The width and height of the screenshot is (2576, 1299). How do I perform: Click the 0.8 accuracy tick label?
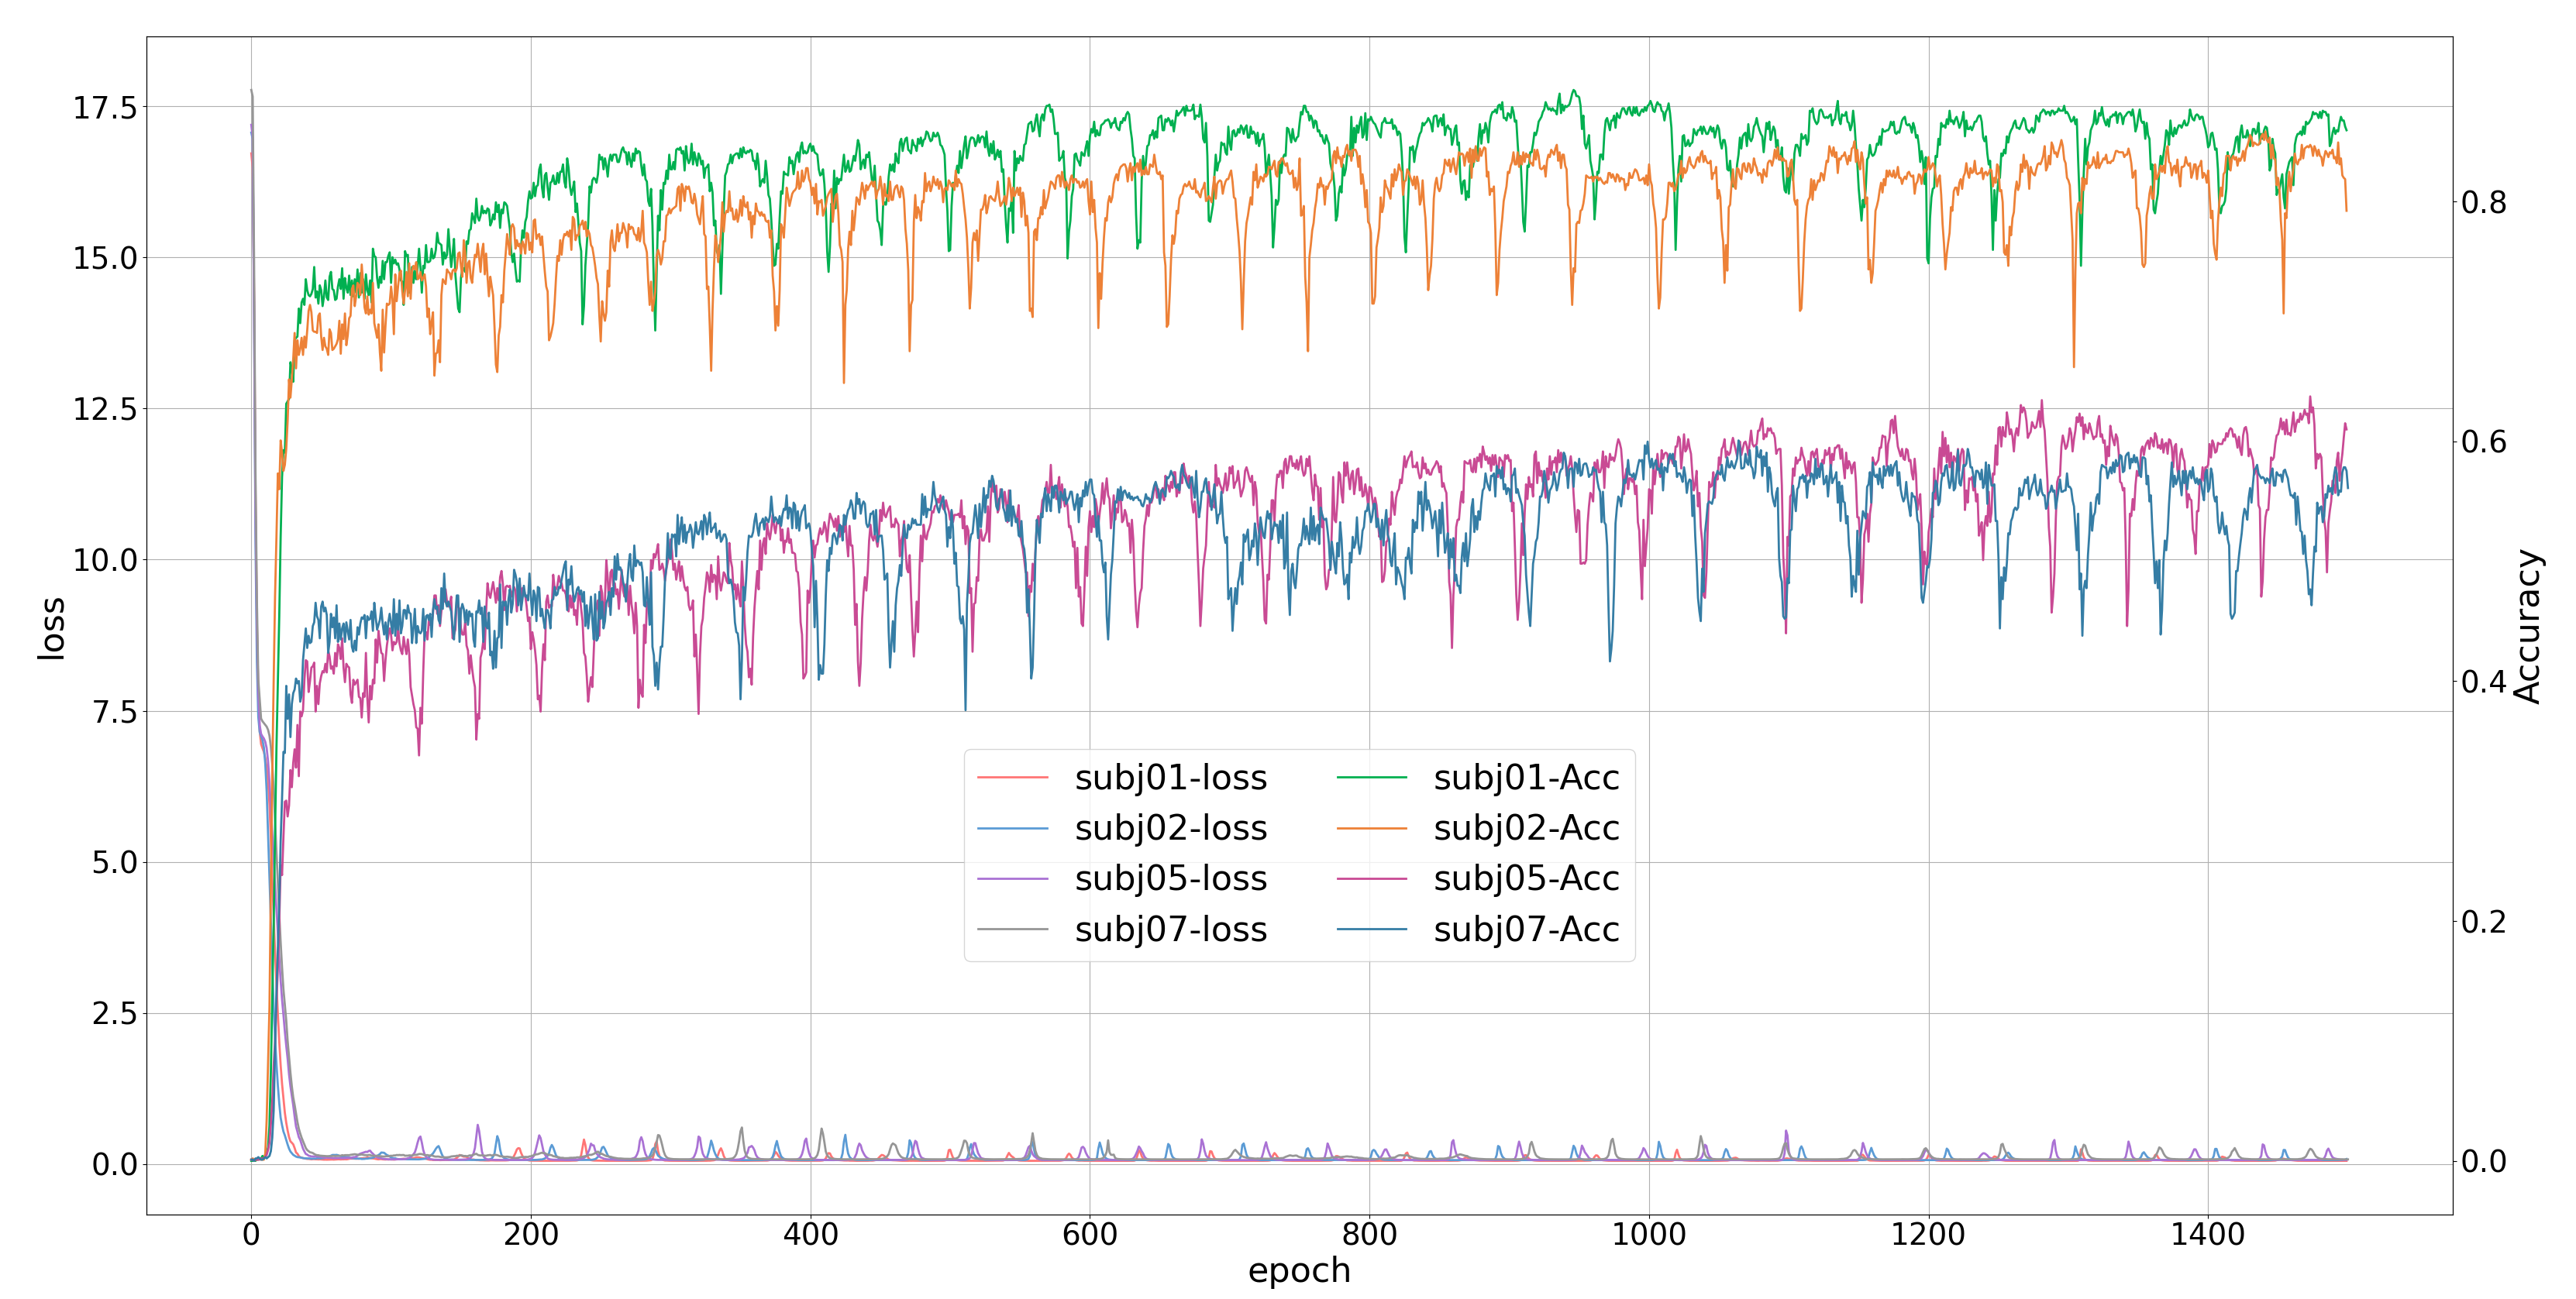[x=2484, y=202]
